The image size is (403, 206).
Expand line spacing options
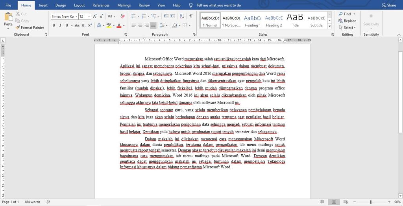163,26
